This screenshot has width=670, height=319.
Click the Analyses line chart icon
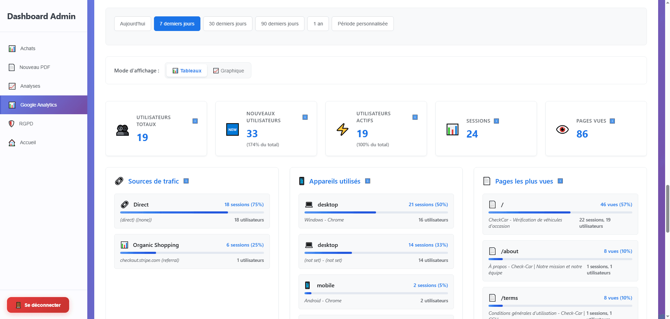click(12, 86)
